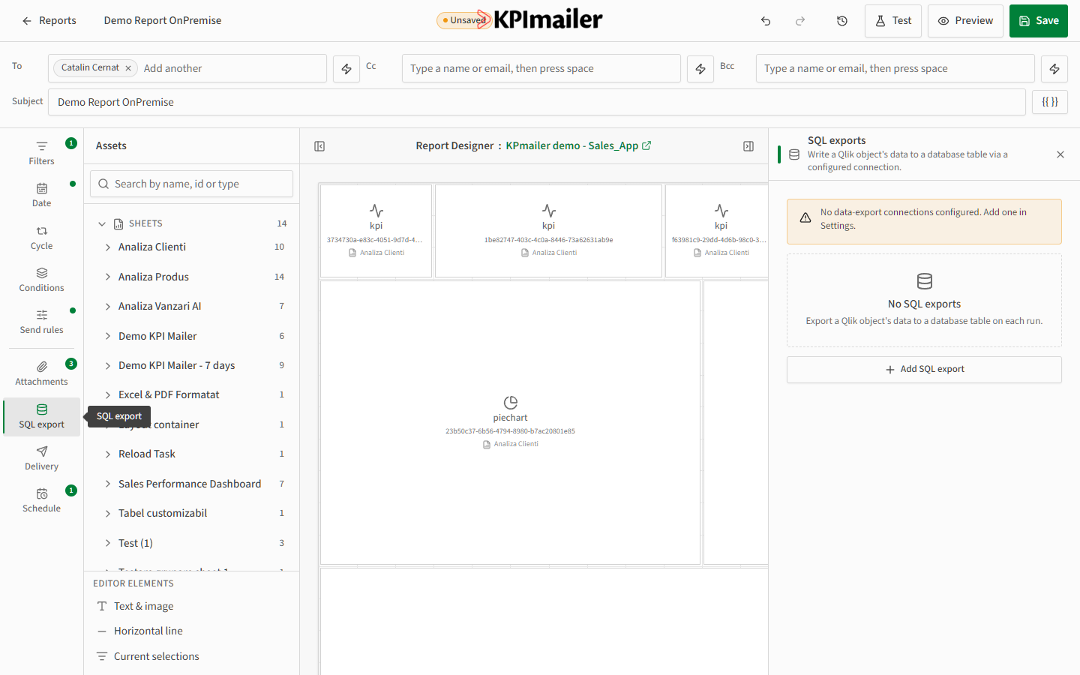Collapse the SHEETS tree group

102,223
